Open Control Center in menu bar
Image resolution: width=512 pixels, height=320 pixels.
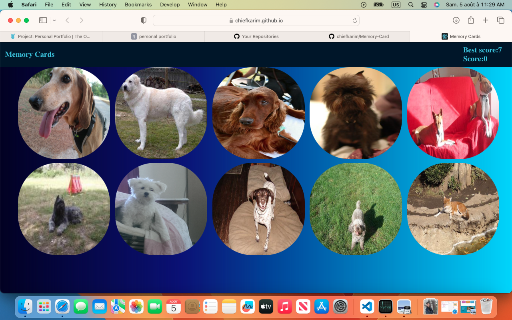coord(424,5)
